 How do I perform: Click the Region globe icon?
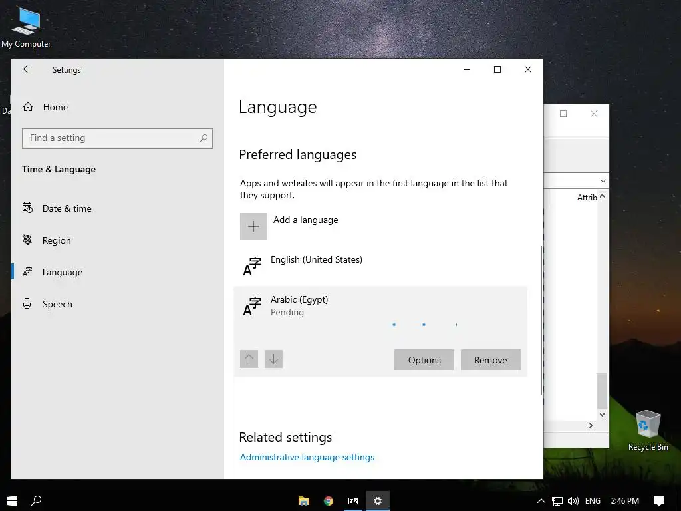[27, 240]
